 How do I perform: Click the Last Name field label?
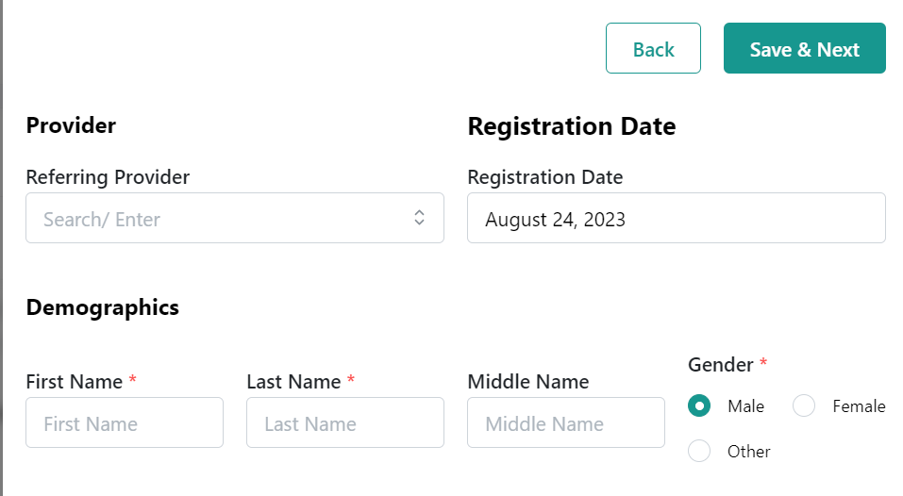293,382
